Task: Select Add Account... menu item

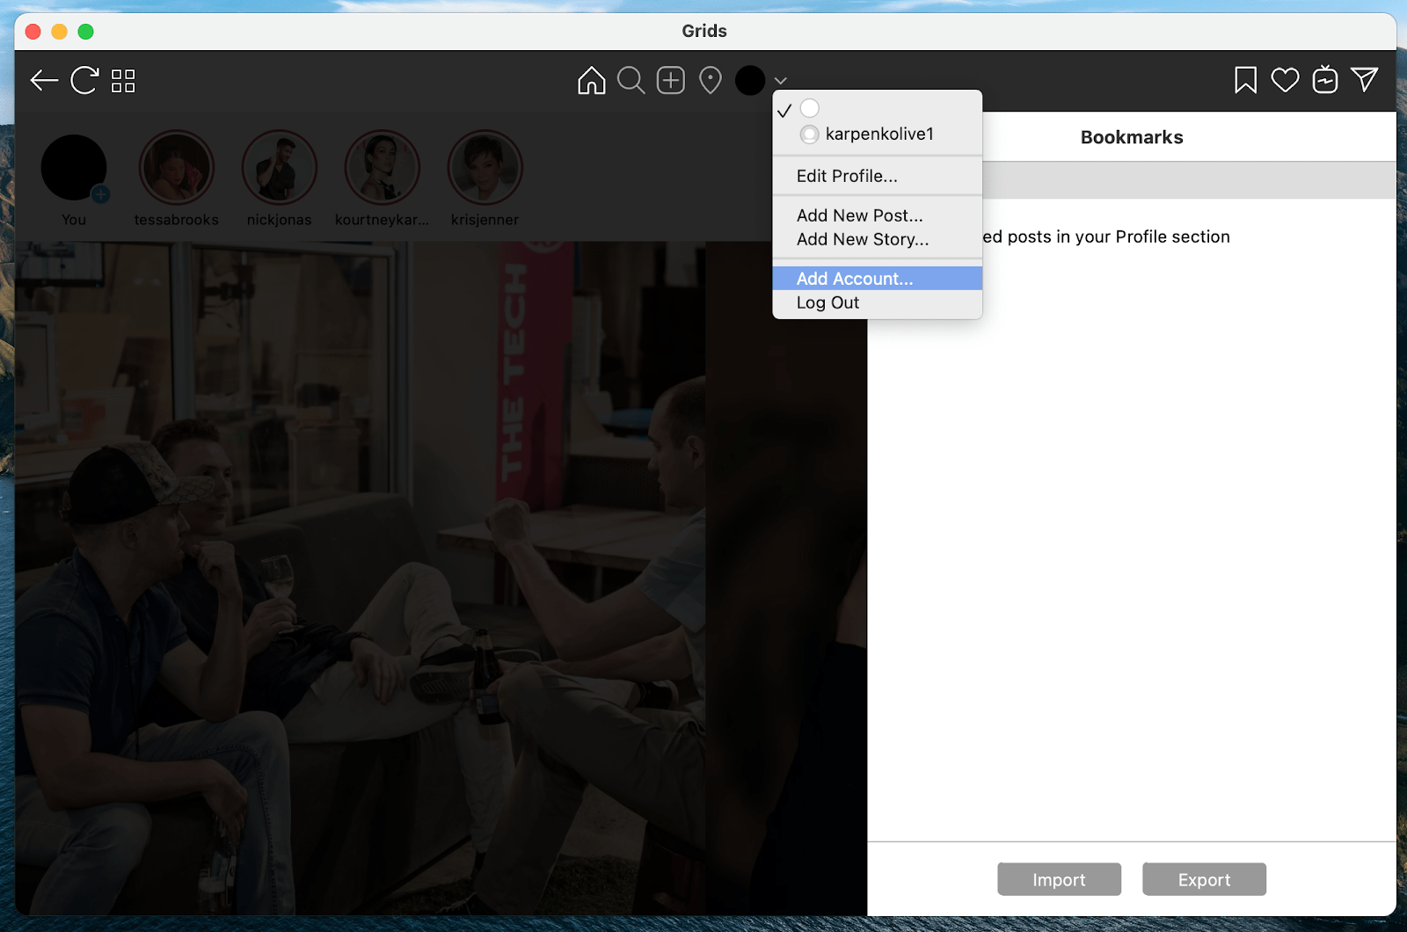Action: [877, 279]
